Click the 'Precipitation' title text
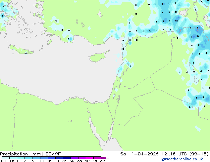 (x=14, y=154)
